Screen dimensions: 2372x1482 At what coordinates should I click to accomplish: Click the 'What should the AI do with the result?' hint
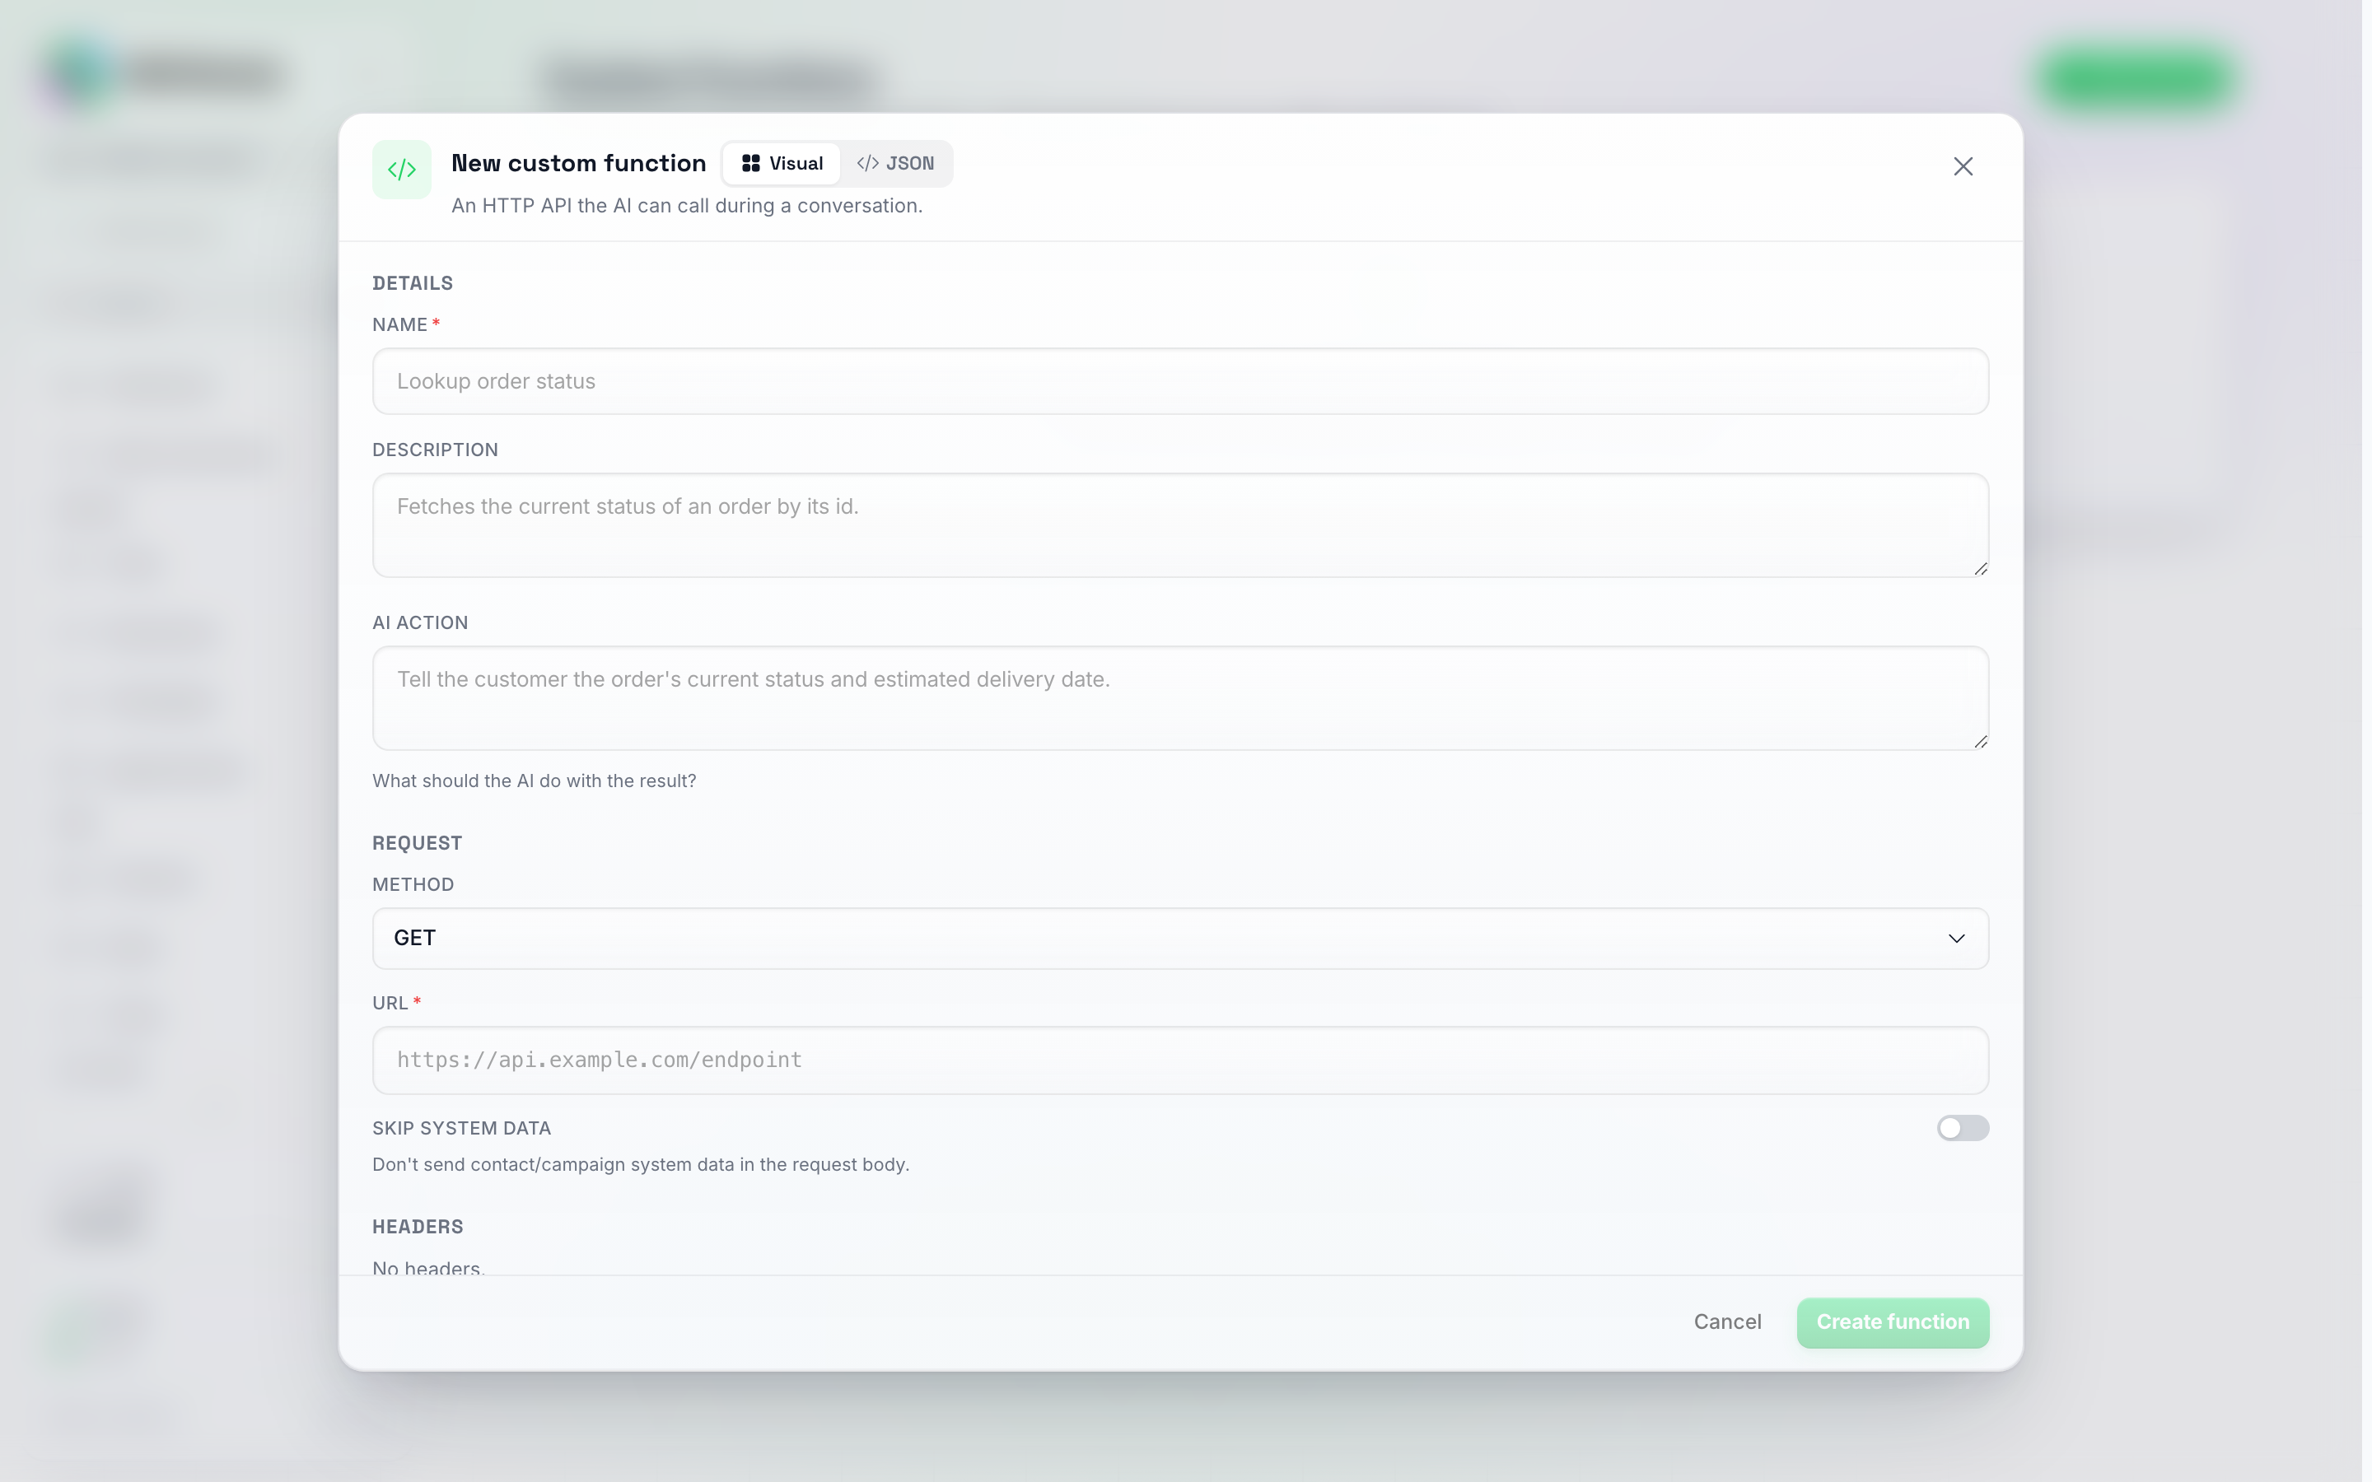535,781
